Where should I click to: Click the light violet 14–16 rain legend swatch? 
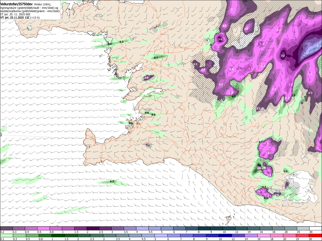pyautogui.click(x=251, y=235)
